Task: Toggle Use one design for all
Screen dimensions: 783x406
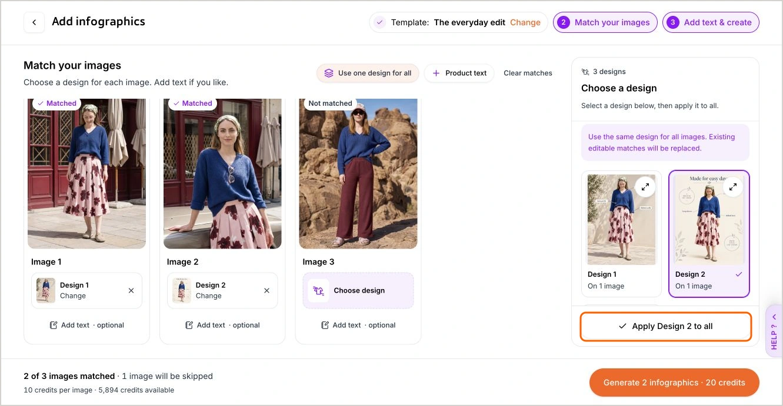Action: pyautogui.click(x=368, y=73)
